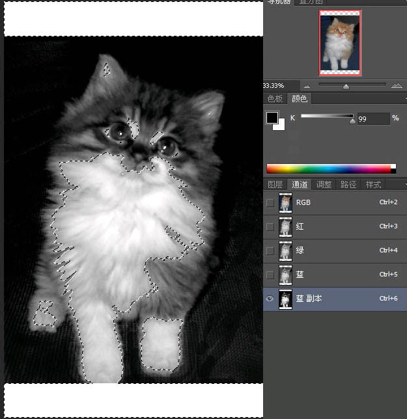The height and width of the screenshot is (419, 407).
Task: Click the navigator preview thumbnail of kitten
Action: [339, 42]
